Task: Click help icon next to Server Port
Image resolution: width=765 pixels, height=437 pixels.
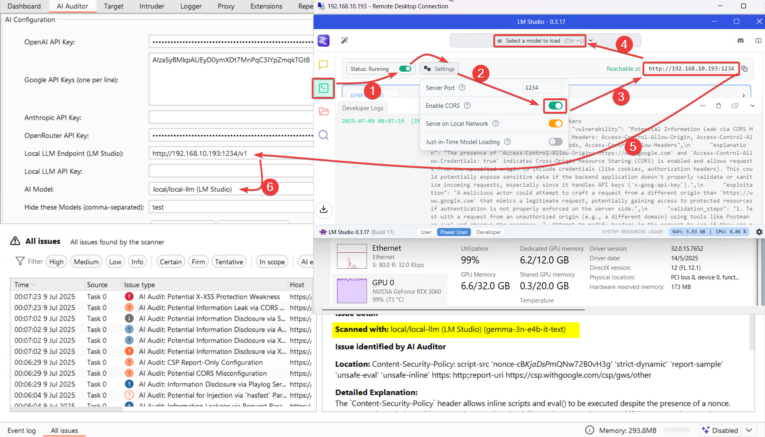Action: pyautogui.click(x=462, y=88)
